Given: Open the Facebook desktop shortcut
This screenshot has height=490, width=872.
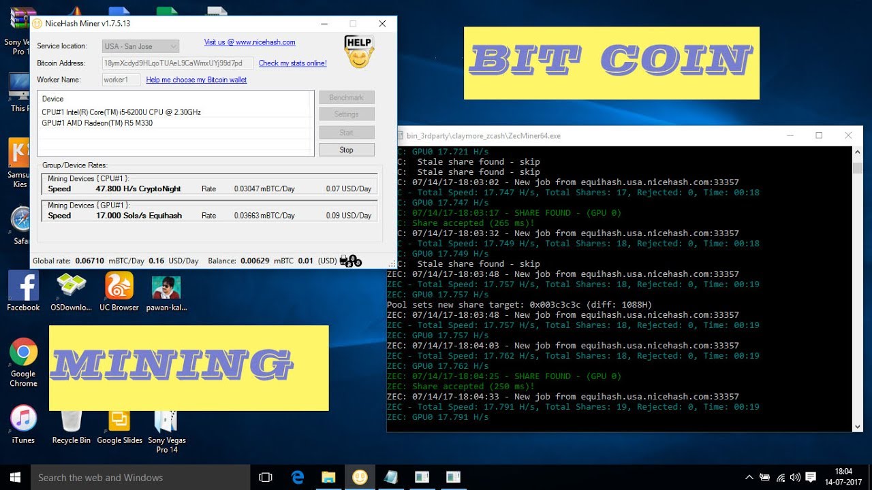Looking at the screenshot, I should coord(23,291).
